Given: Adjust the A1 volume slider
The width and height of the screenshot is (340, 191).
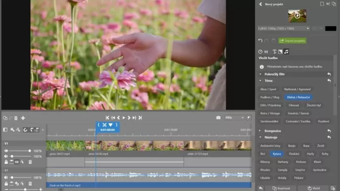Looking at the screenshot, I should 21,177.
